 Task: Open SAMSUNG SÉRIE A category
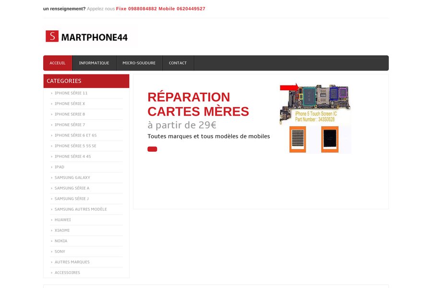coord(72,188)
